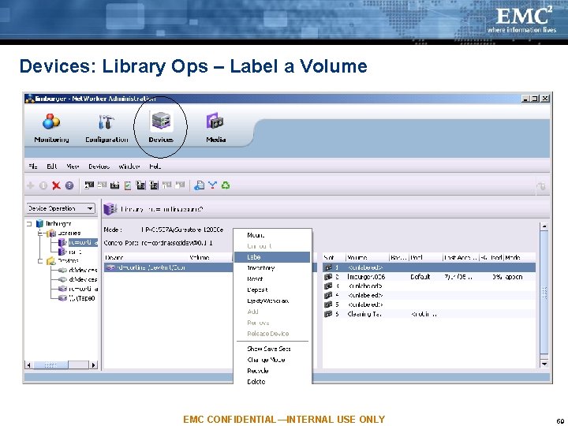Collapse the Devices tree node
This screenshot has width=568, height=426.
(x=40, y=261)
